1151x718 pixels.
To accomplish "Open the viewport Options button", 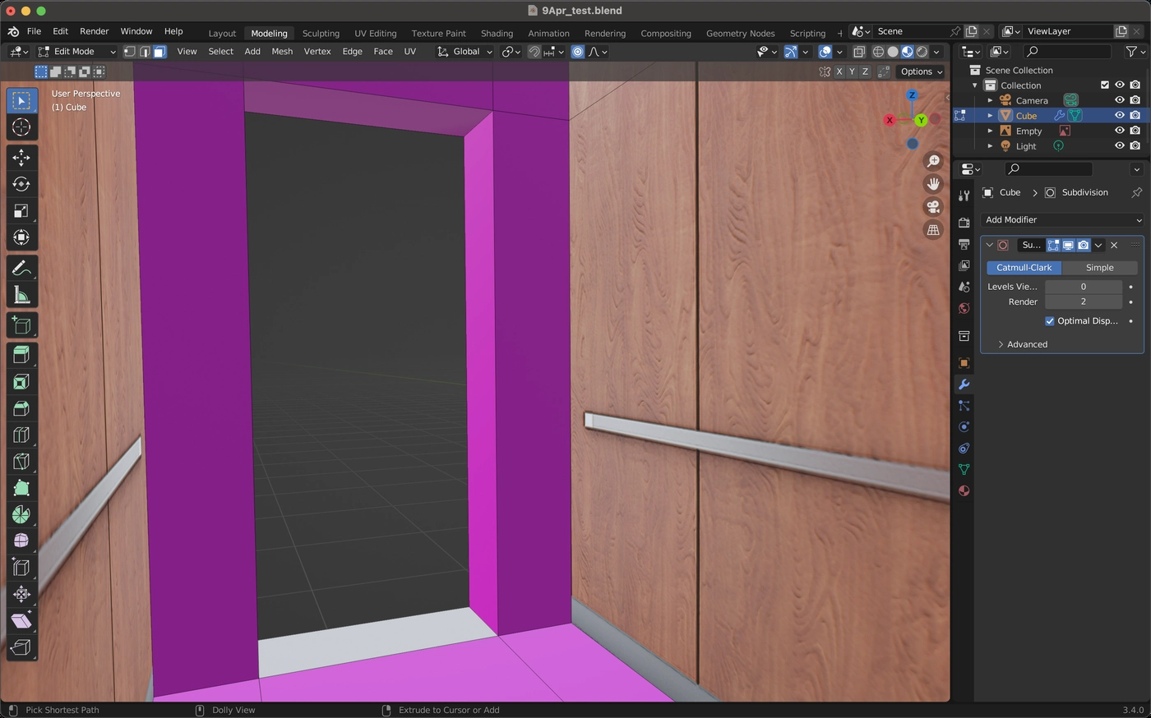I will click(x=921, y=71).
